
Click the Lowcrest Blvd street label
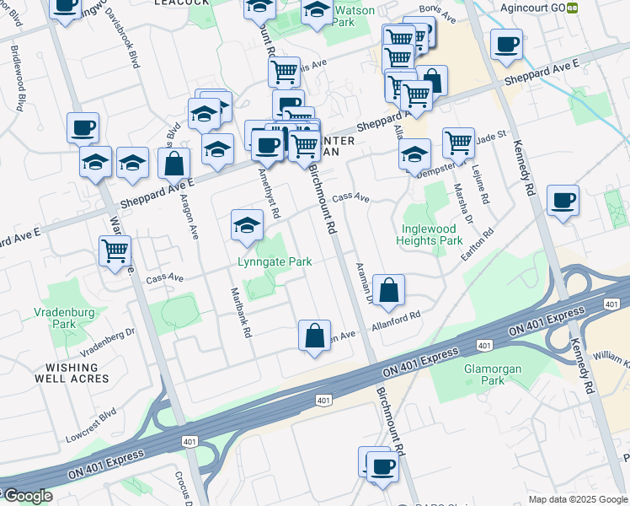[91, 425]
